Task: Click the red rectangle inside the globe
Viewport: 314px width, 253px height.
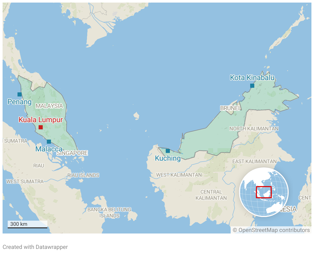Action: point(264,192)
